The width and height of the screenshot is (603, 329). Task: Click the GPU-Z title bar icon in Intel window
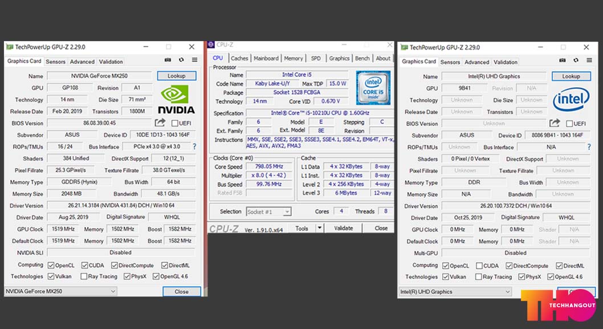tap(404, 47)
